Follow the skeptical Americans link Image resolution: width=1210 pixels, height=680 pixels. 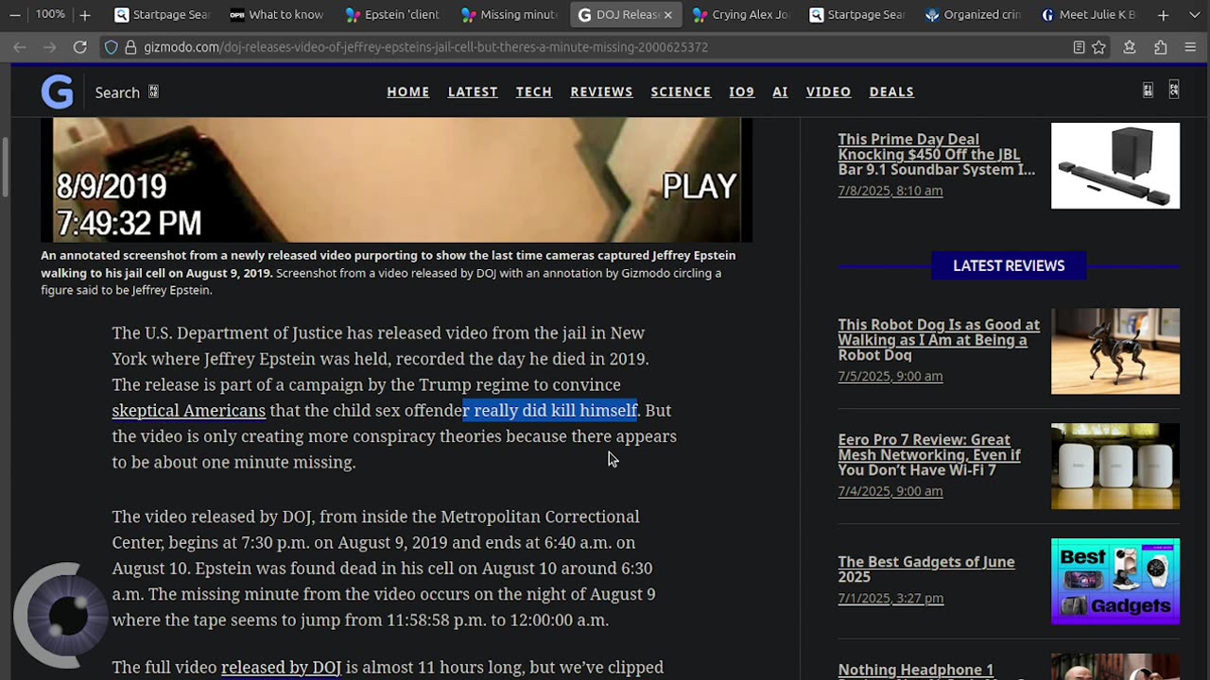pos(189,411)
